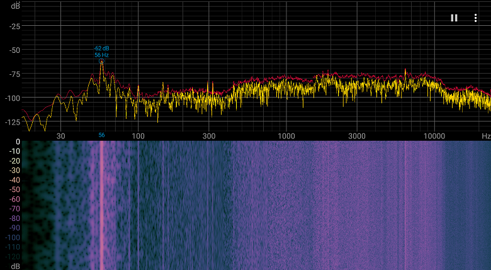
Task: Click the 3000 Hz axis label
Action: click(357, 136)
